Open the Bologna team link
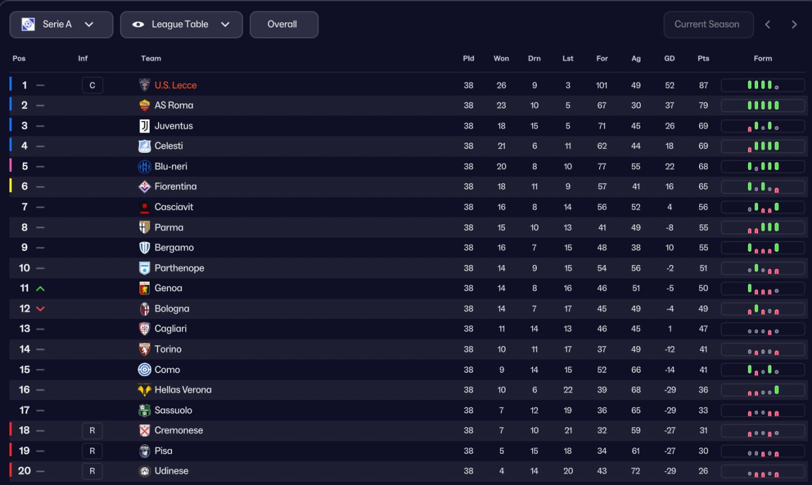 (x=172, y=309)
